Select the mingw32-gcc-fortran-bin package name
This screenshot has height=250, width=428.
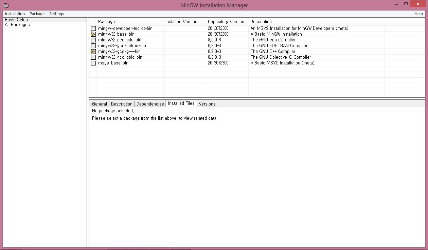coord(122,46)
